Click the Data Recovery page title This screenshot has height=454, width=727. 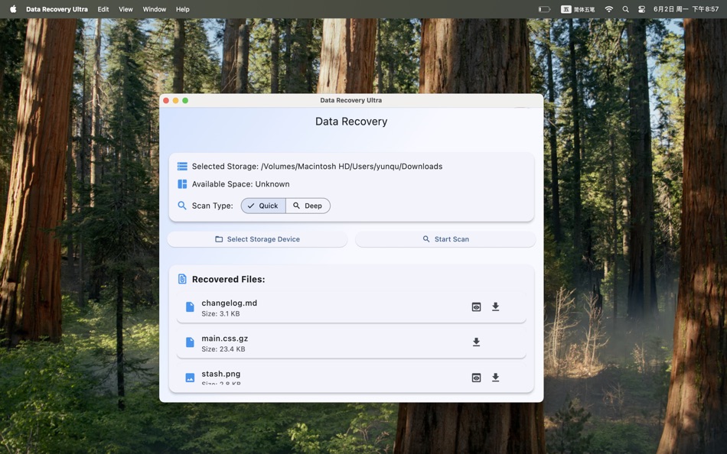351,122
